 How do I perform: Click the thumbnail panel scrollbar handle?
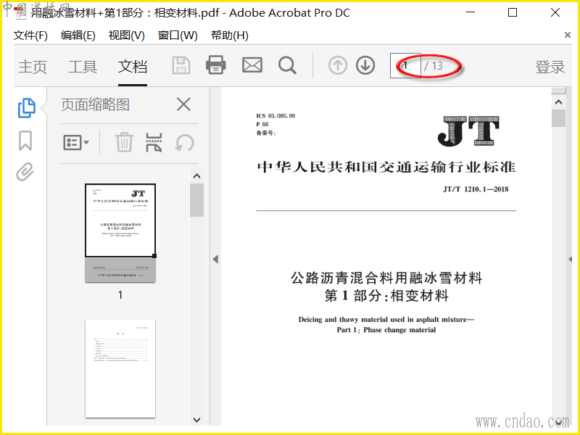coord(196,200)
